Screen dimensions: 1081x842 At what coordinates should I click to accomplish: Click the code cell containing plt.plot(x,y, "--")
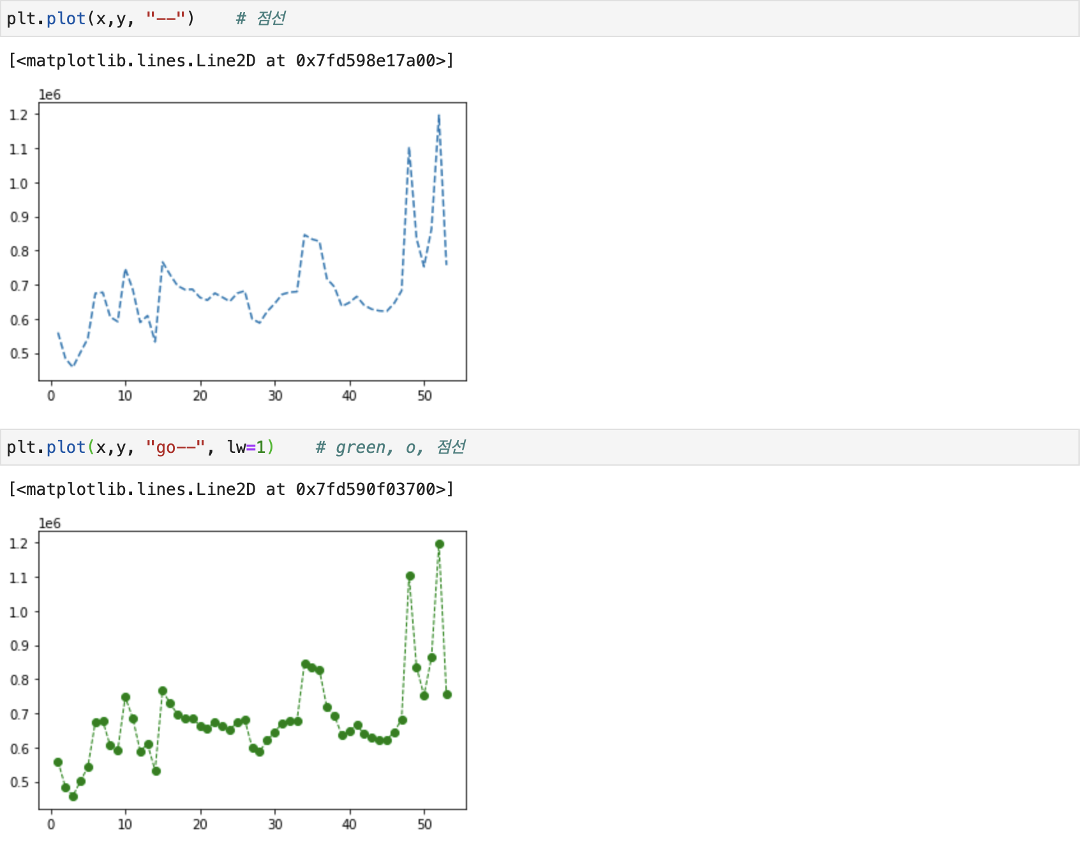pyautogui.click(x=540, y=18)
